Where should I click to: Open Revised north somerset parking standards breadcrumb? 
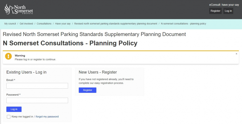pos(116,23)
